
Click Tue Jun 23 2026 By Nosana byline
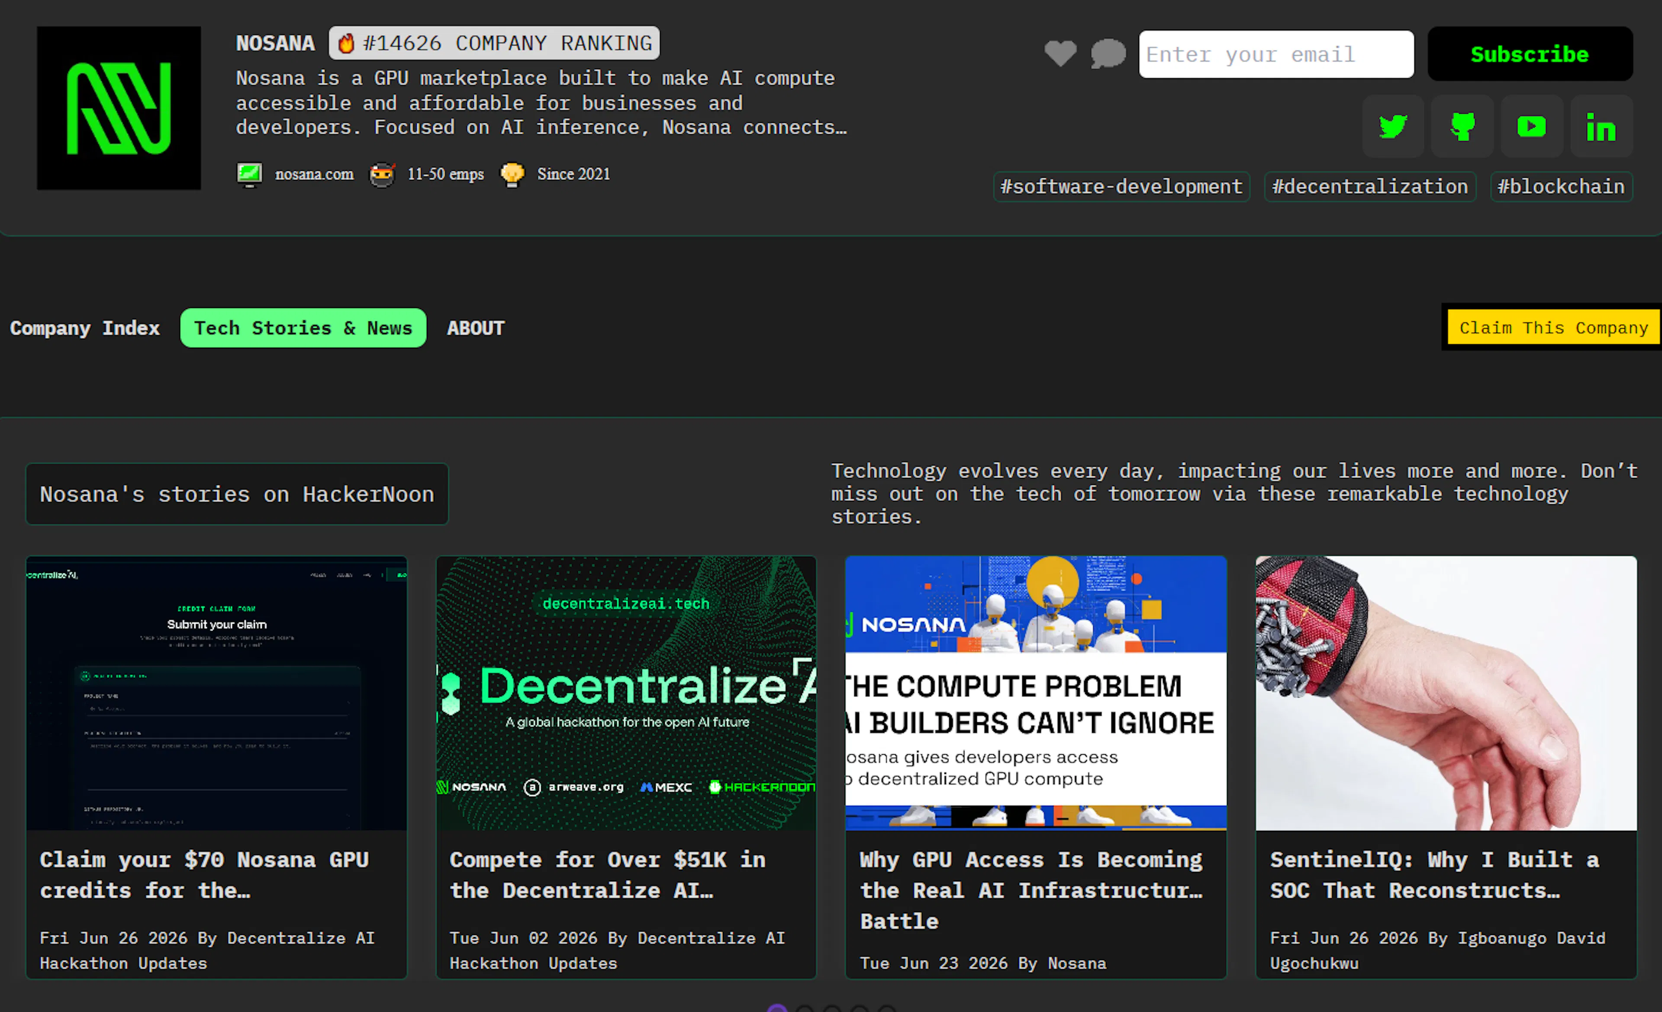pos(983,964)
